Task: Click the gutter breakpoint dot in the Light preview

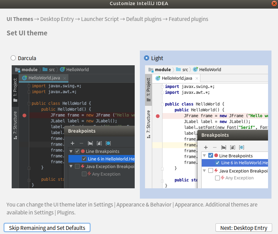Action: [158, 116]
